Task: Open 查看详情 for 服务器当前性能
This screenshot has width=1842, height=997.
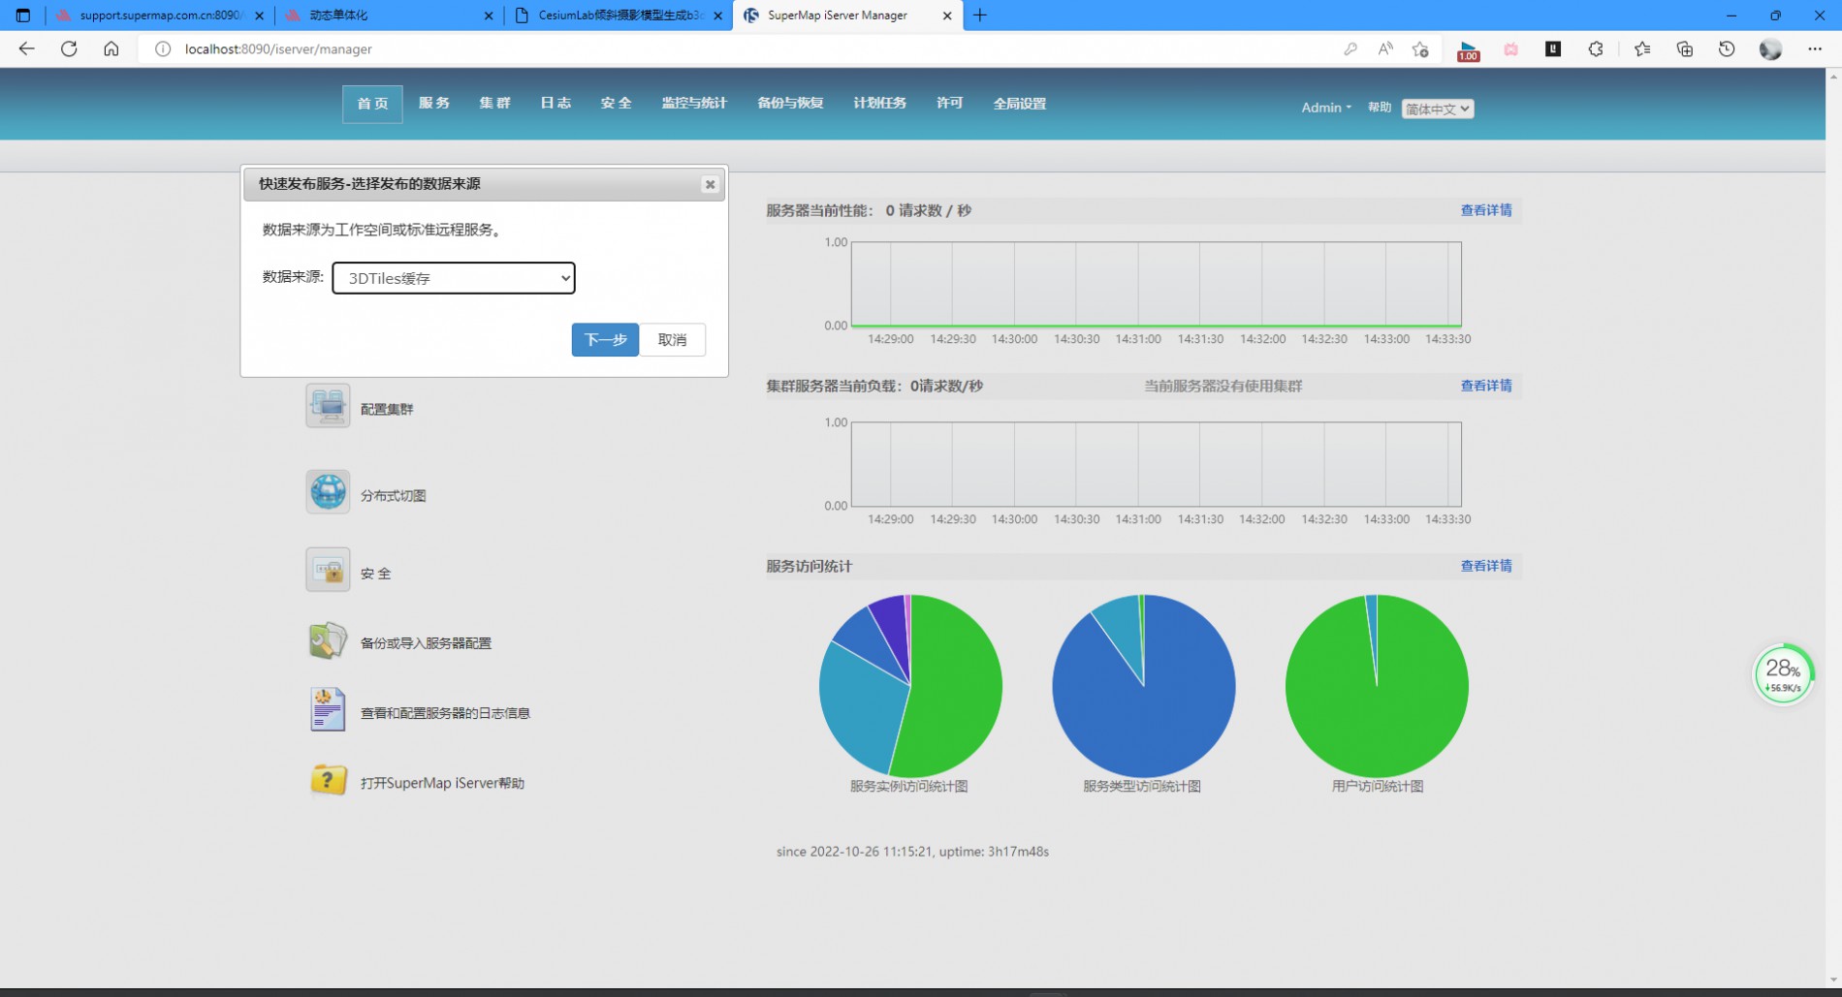Action: point(1486,210)
